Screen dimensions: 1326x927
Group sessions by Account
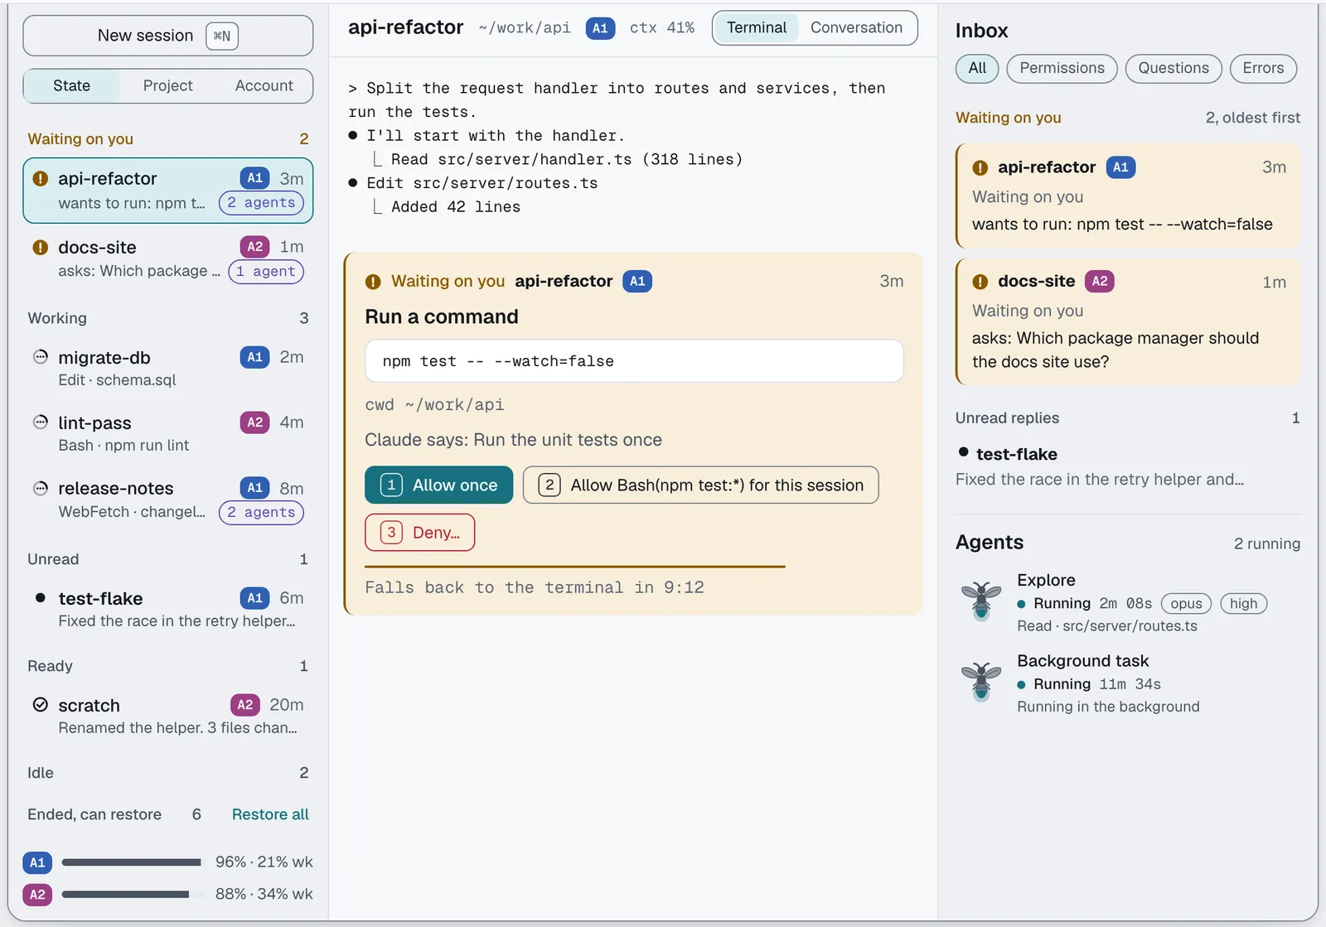(264, 86)
